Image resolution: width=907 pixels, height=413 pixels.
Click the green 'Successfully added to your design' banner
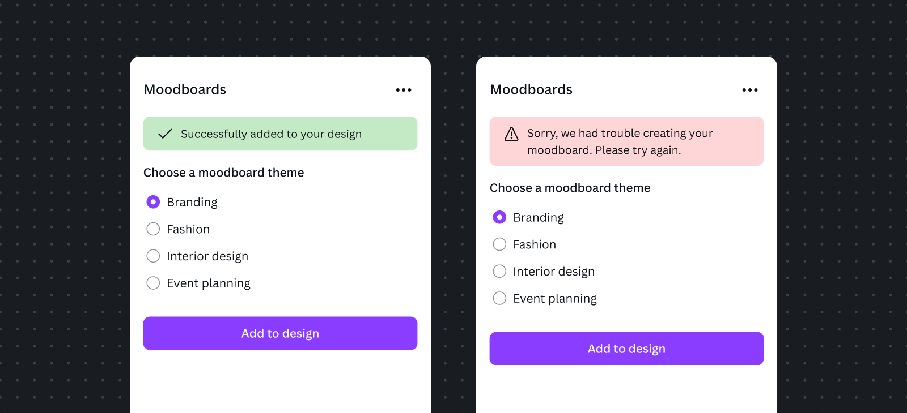coord(280,134)
